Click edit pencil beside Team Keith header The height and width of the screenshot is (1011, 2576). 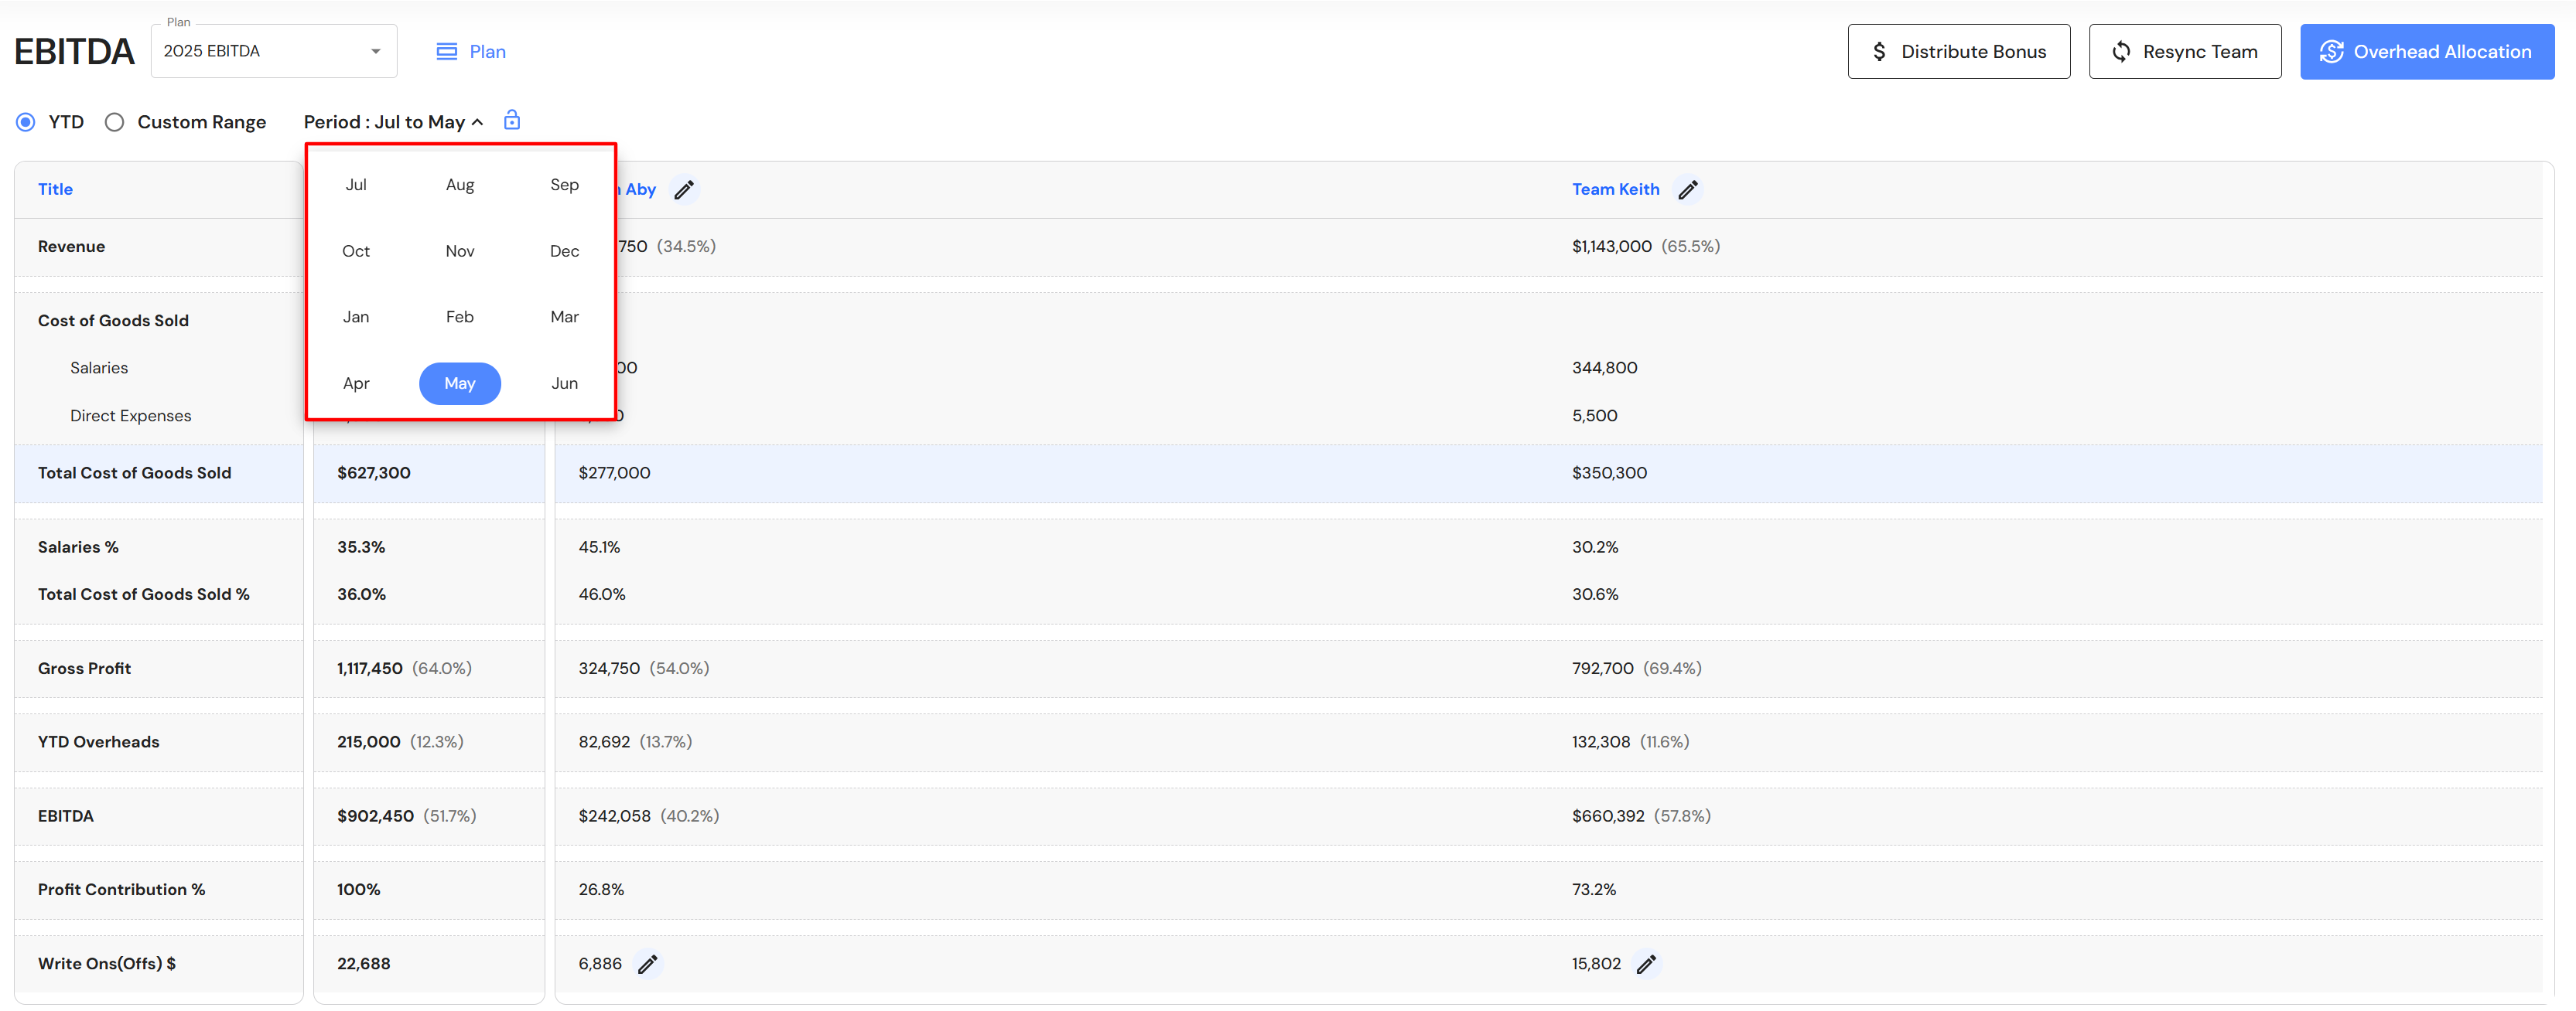point(1688,190)
